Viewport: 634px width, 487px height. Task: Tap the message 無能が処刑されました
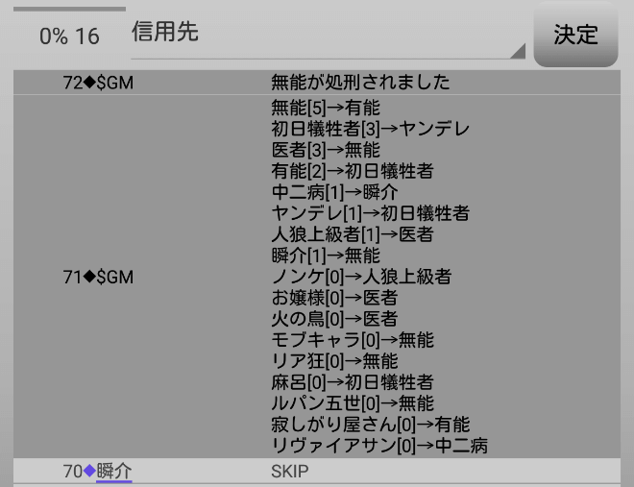tap(360, 83)
